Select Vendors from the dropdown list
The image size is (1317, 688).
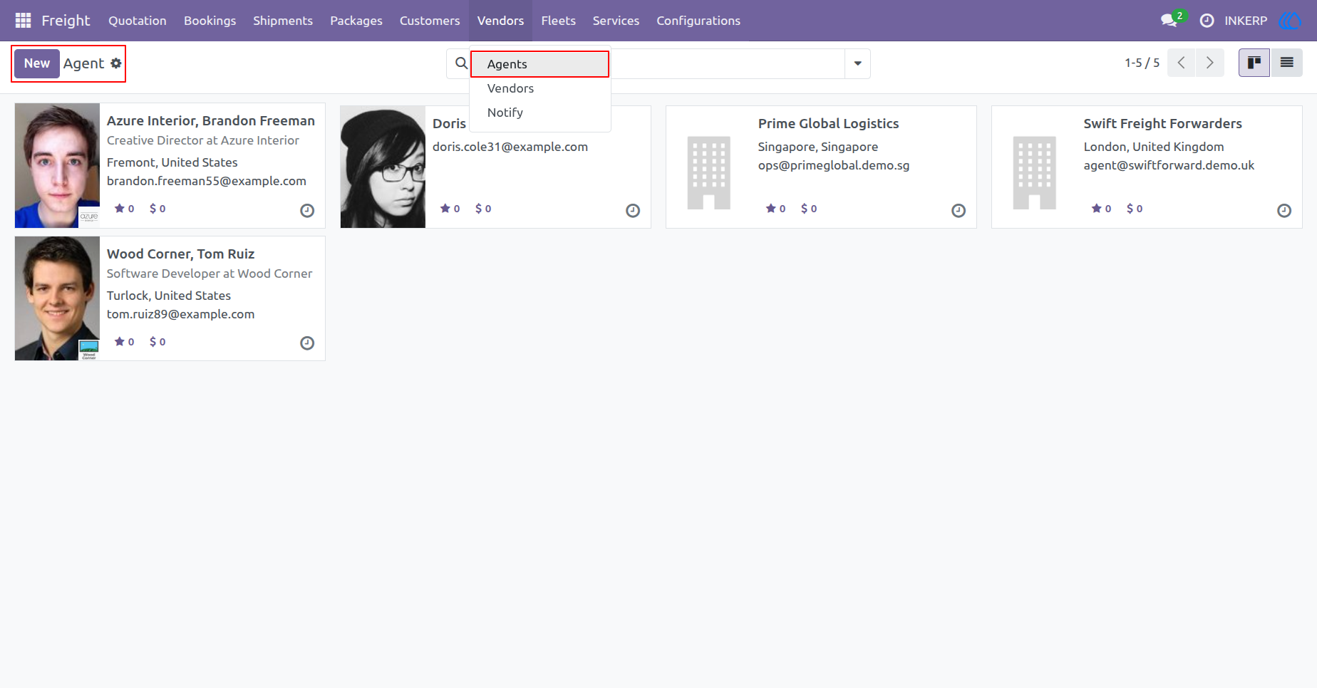(539, 88)
